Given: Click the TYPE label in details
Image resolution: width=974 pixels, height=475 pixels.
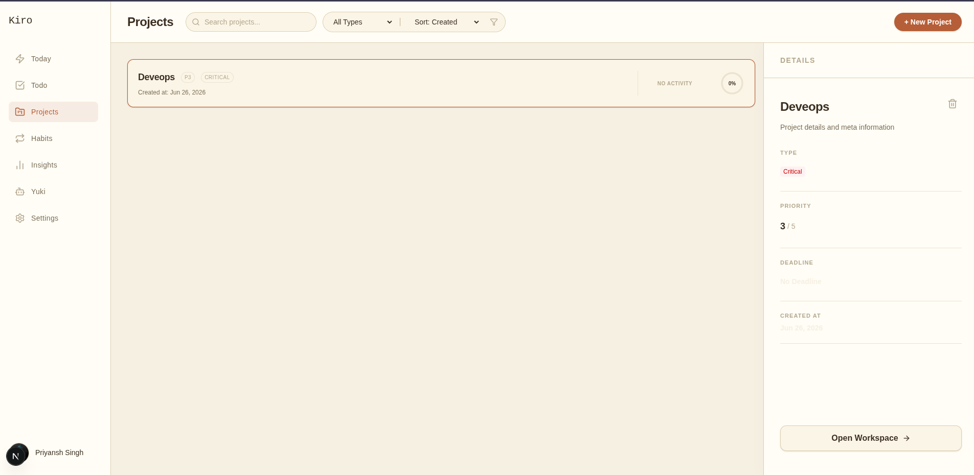Looking at the screenshot, I should coord(788,153).
